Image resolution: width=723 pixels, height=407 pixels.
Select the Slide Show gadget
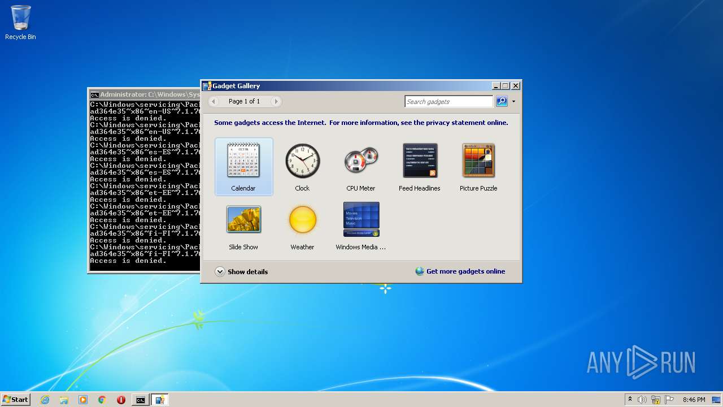tap(243, 226)
